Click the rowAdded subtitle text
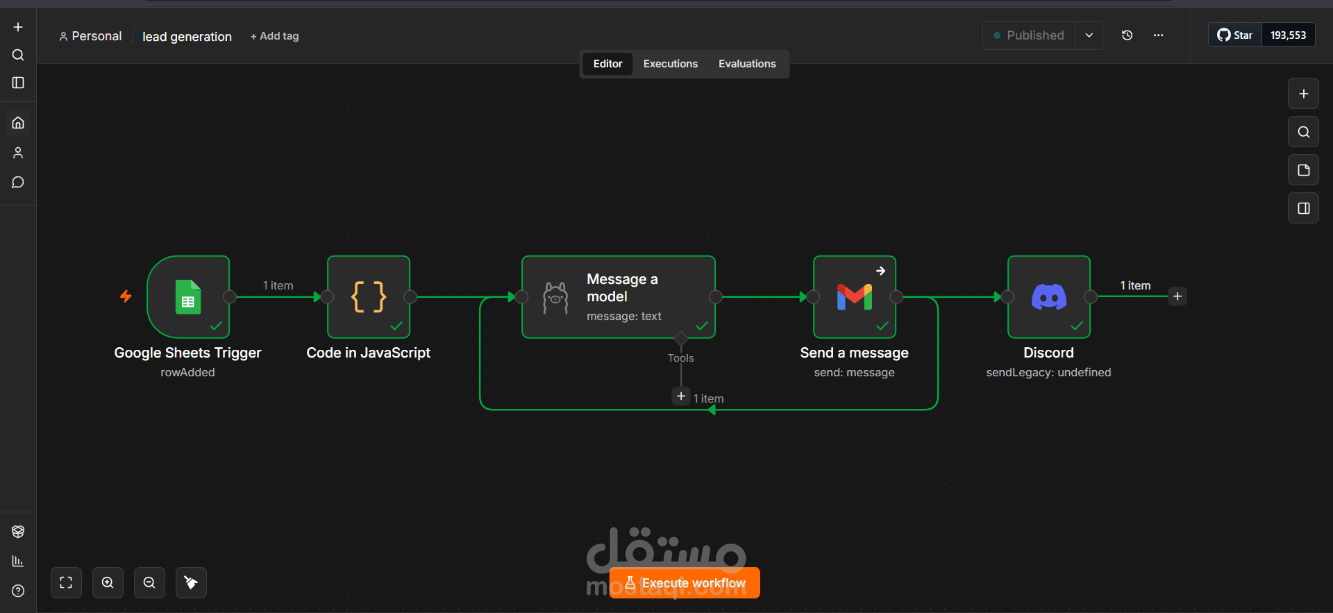The height and width of the screenshot is (613, 1333). pyautogui.click(x=188, y=372)
